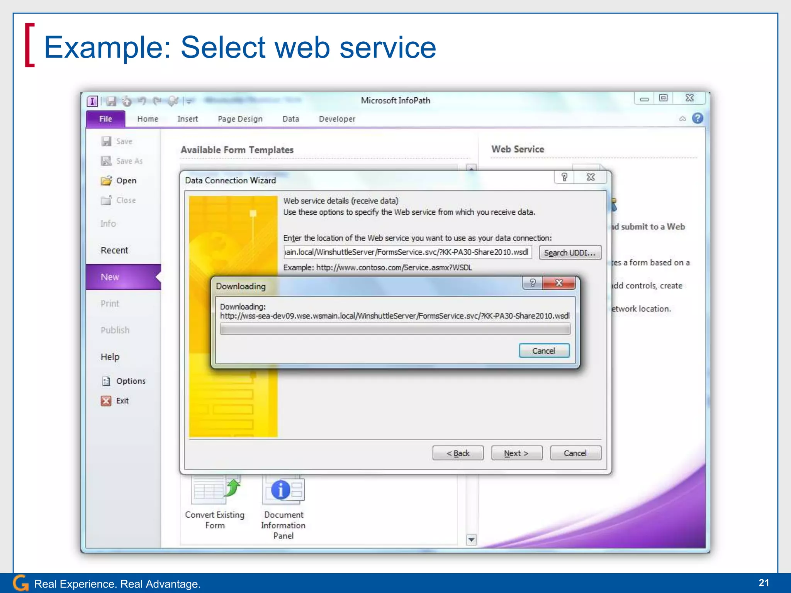Open the Customize Quick Access Toolbar arrow

pos(189,102)
